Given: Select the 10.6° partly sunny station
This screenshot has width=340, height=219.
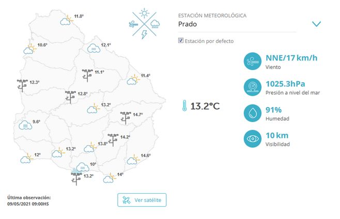Looking at the screenshot, I should tap(29, 49).
